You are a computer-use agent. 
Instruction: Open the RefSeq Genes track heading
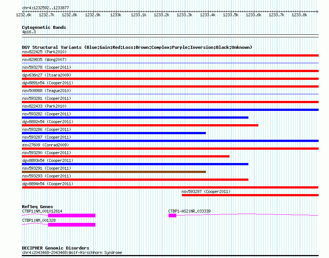pos(37,207)
